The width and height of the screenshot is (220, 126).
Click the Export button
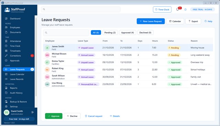(193, 21)
